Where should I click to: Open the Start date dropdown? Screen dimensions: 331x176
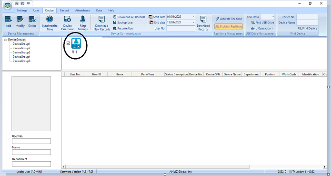point(193,17)
